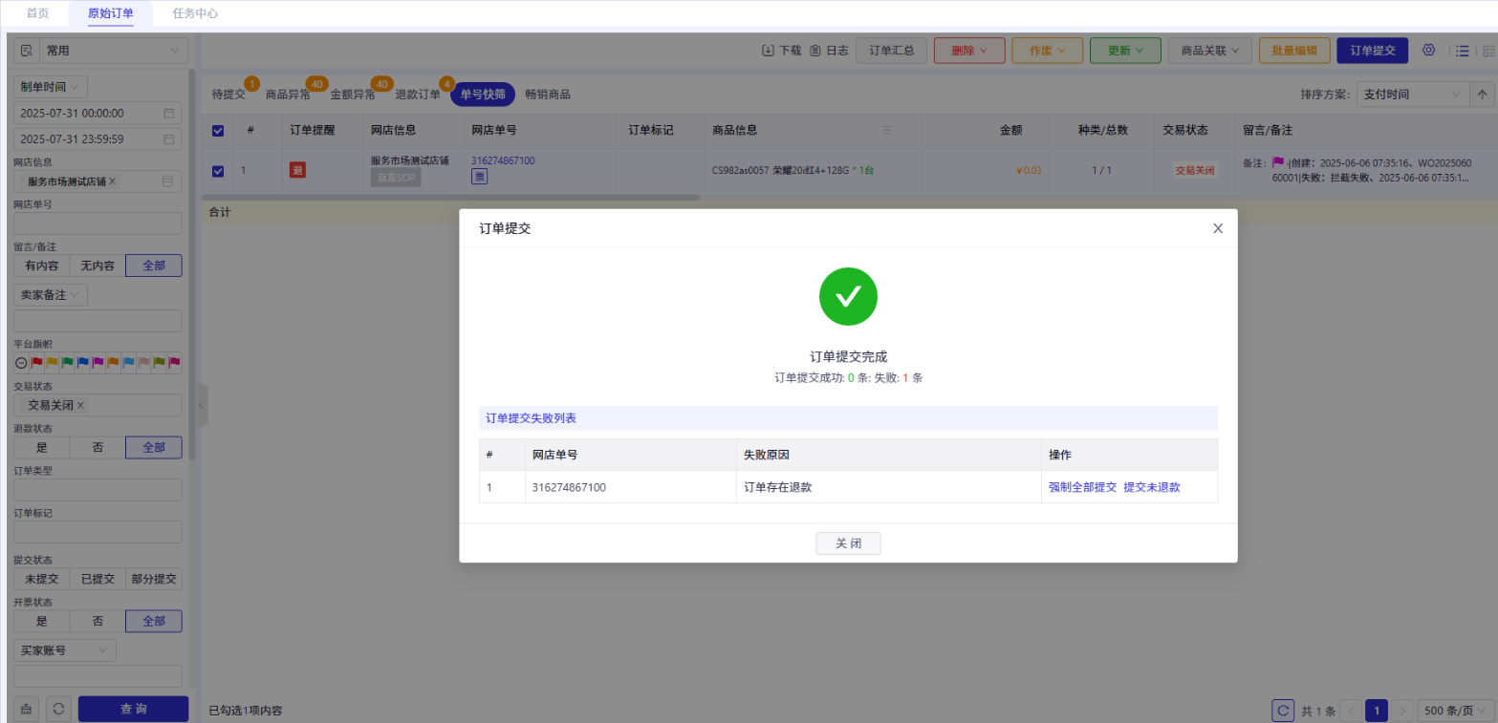Select 是 under 退款状态
This screenshot has width=1498, height=723.
coord(41,447)
